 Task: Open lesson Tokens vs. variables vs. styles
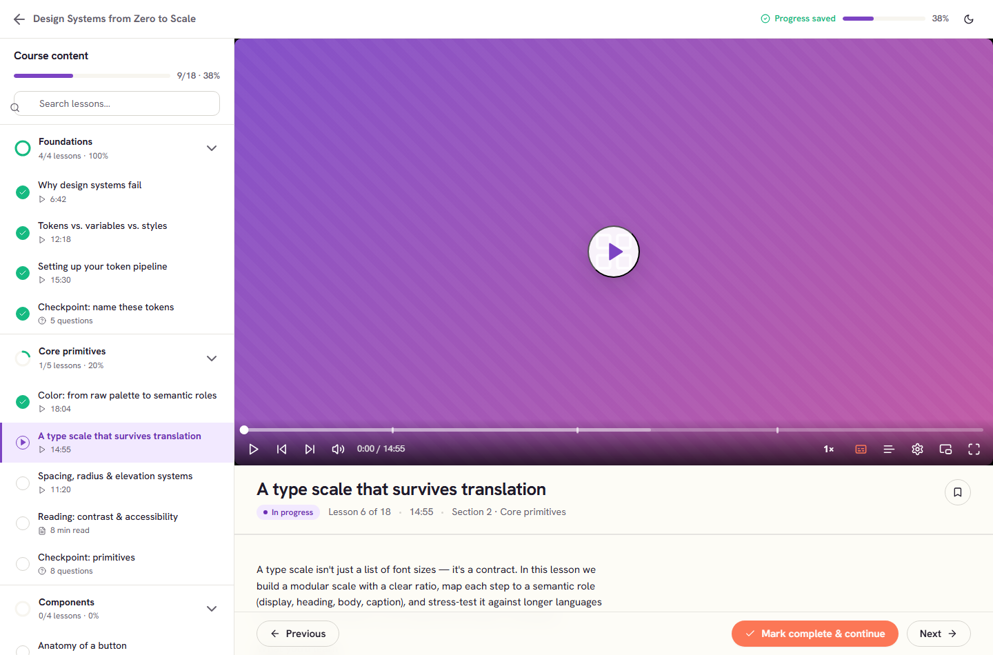click(x=117, y=232)
